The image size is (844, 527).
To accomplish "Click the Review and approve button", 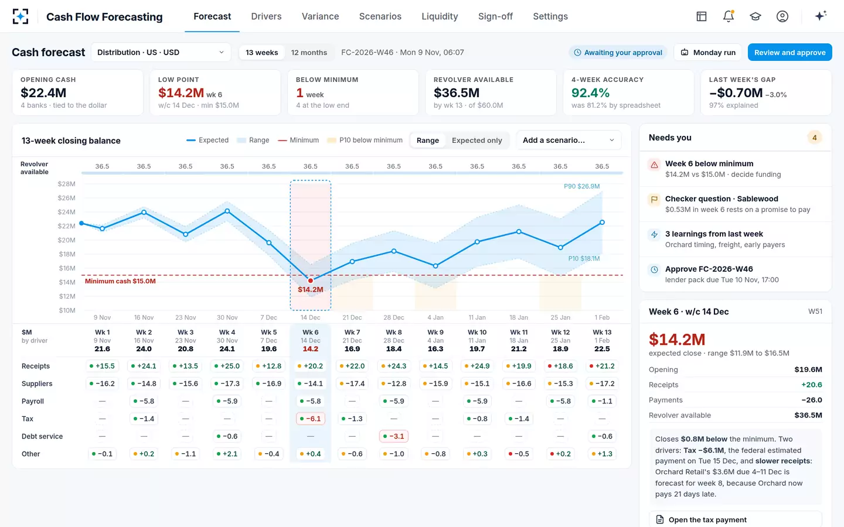I will pos(789,53).
